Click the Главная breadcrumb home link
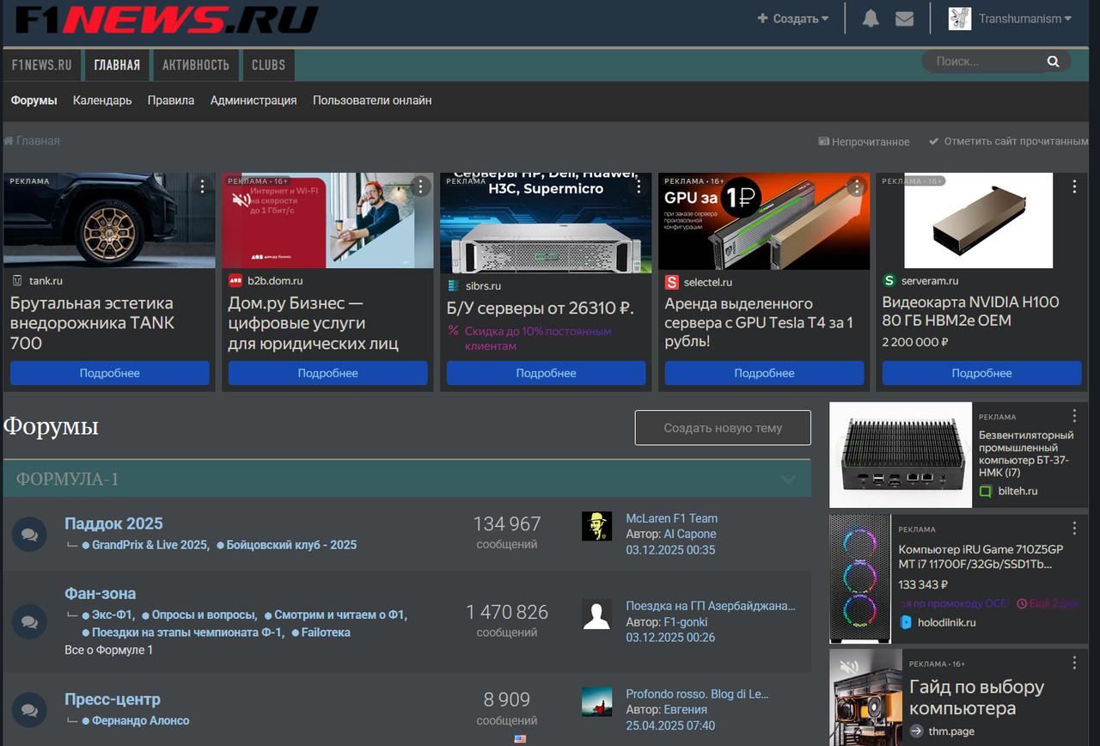This screenshot has width=1100, height=746. 32,141
